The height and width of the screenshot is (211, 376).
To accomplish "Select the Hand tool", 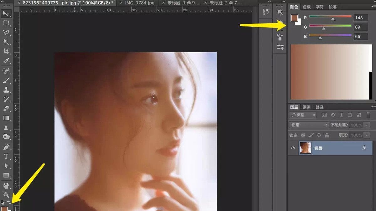I will click(x=6, y=186).
